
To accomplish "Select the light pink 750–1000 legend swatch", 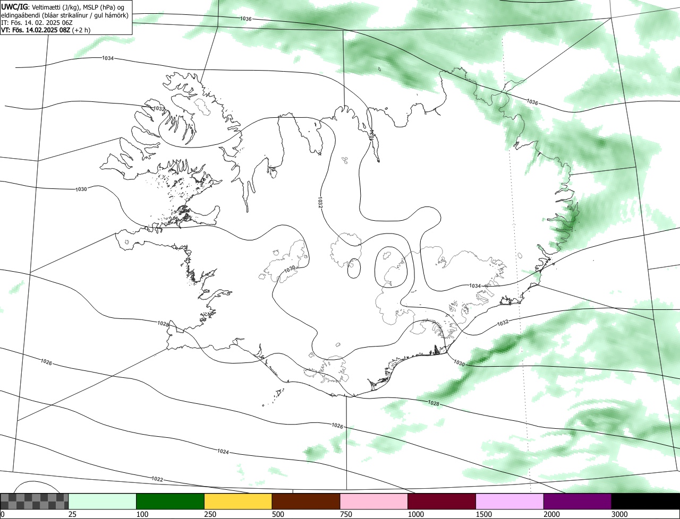I will tap(374, 501).
